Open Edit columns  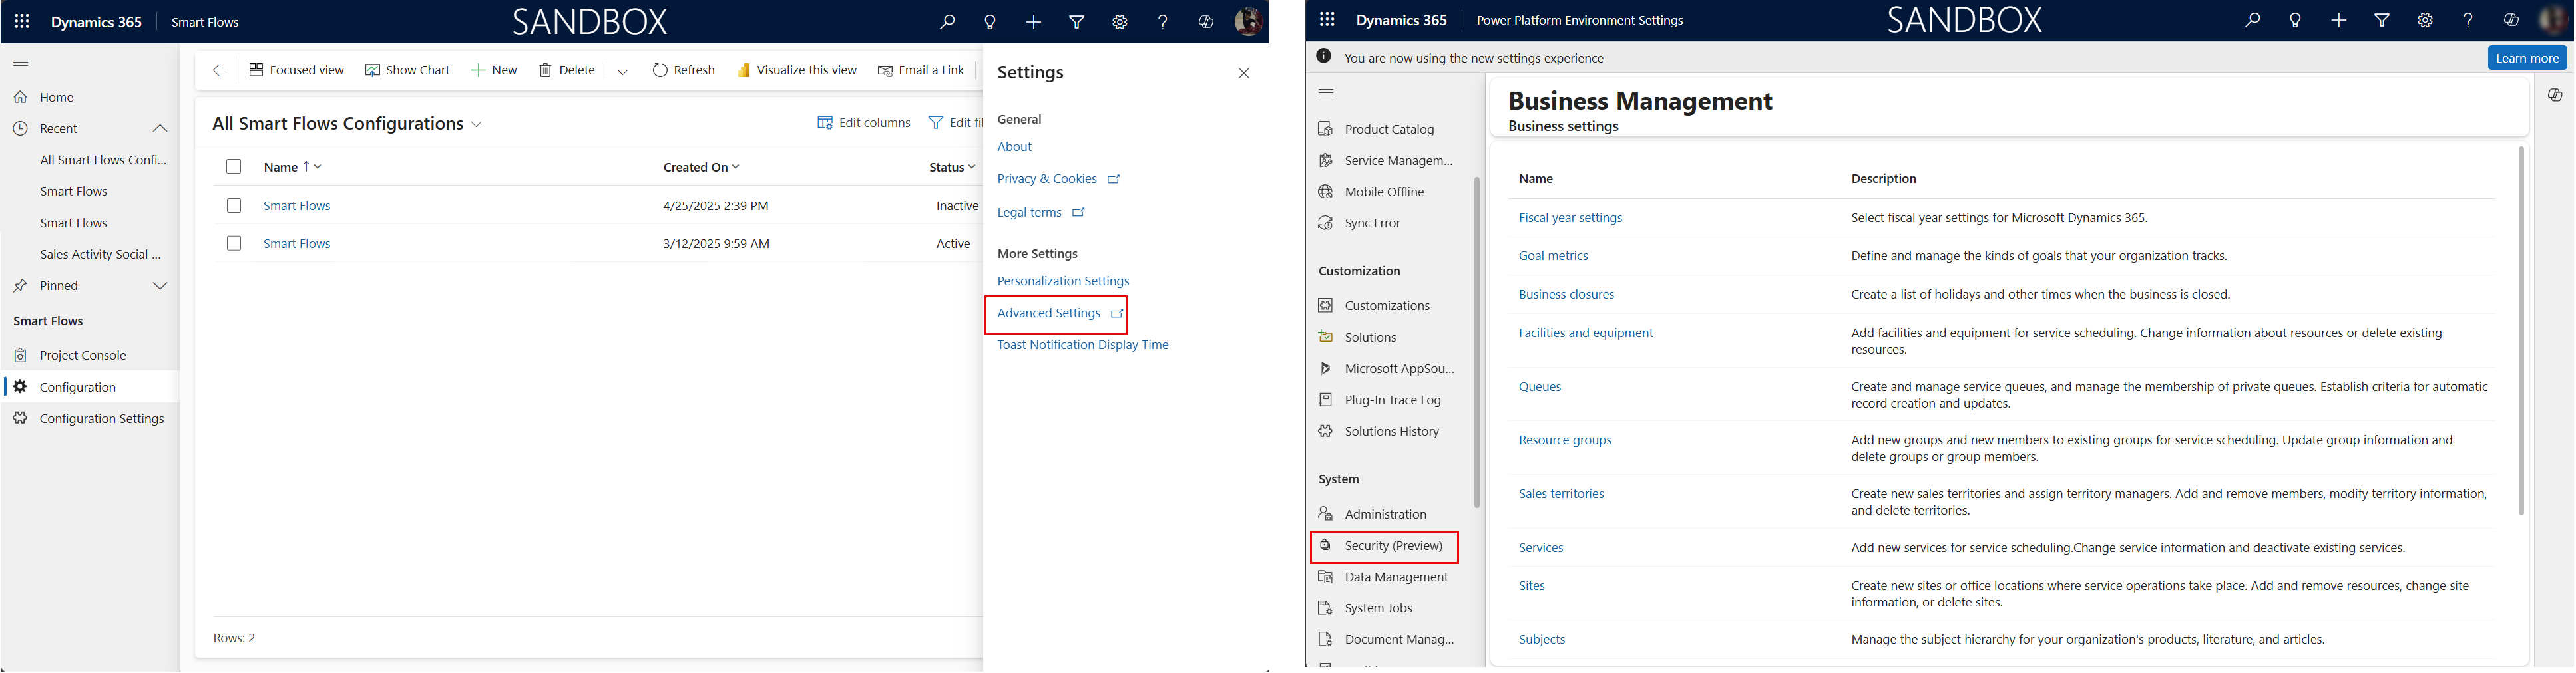(864, 123)
